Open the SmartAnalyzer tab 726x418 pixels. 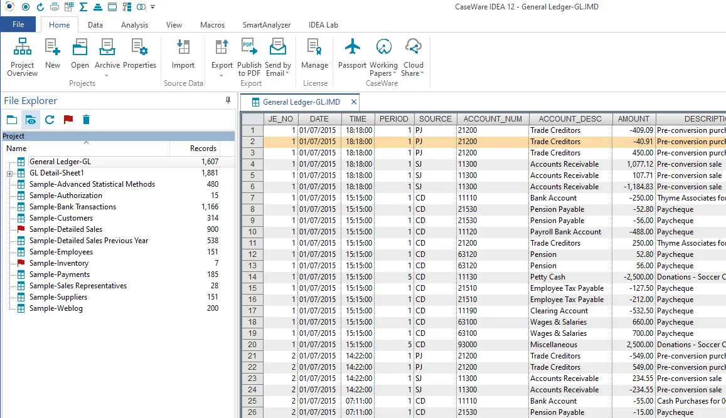pyautogui.click(x=267, y=25)
